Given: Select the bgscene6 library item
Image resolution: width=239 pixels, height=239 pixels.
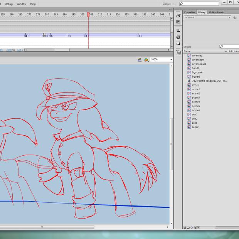Looking at the screenshot, I should [197, 72].
